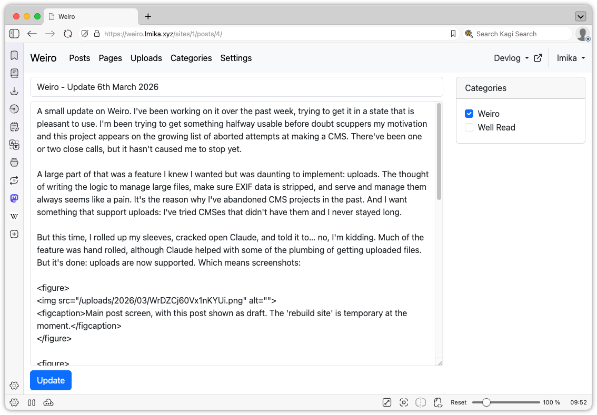This screenshot has height=415, width=597.
Task: Open the Translate extension icon
Action: point(14,144)
